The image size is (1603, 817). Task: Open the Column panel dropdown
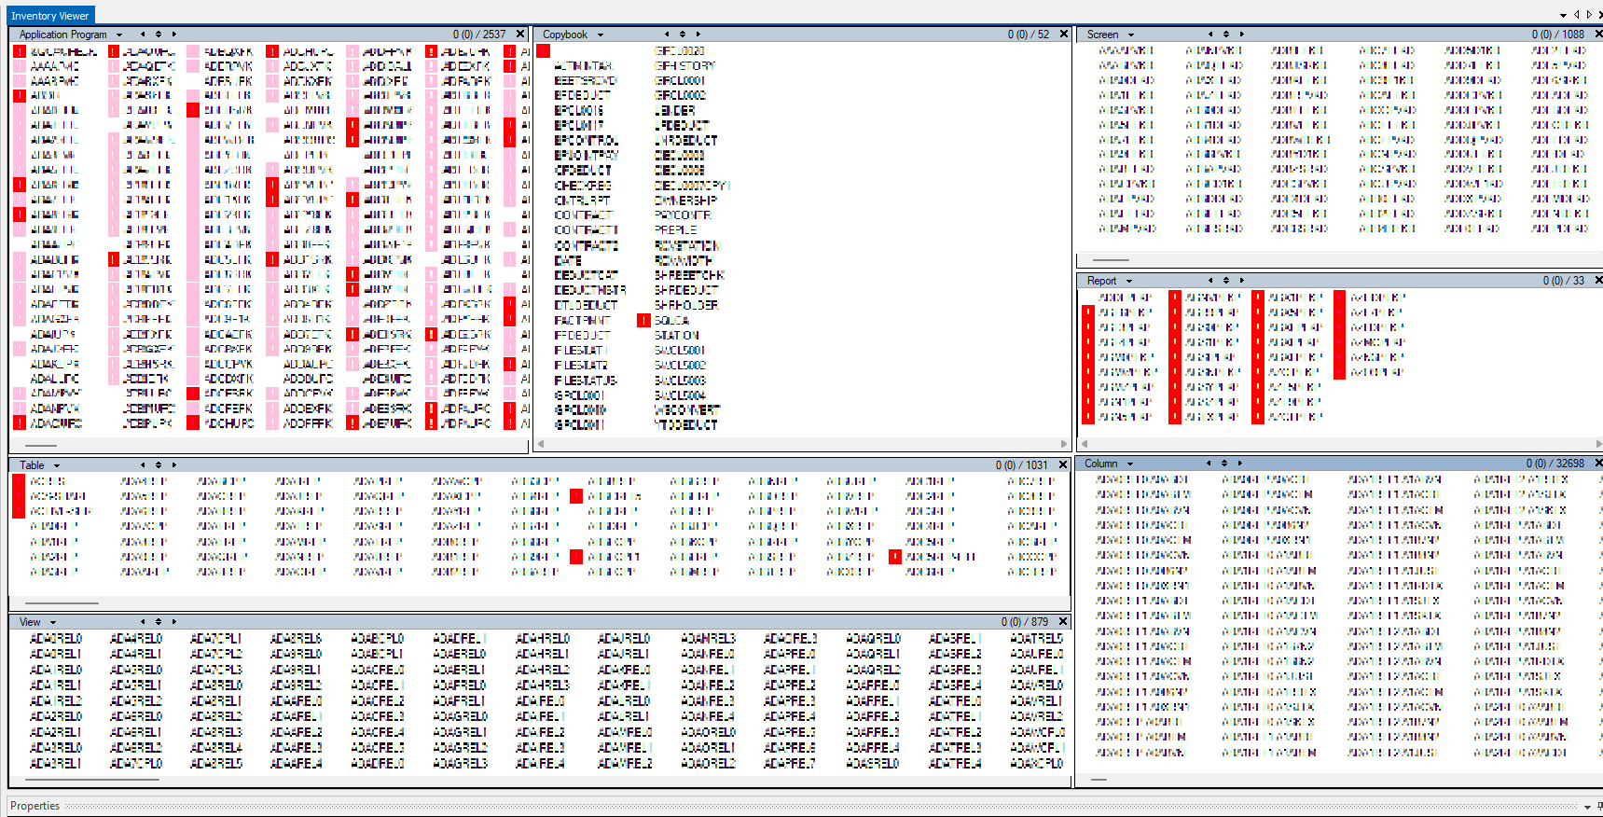(x=1130, y=464)
